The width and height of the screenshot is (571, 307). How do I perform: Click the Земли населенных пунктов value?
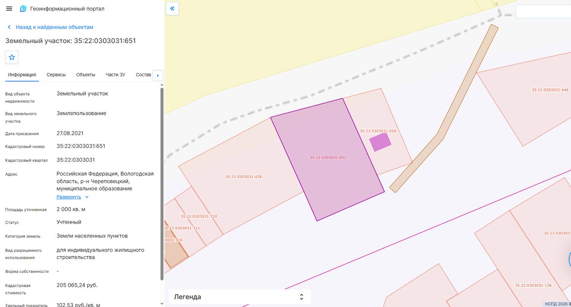coord(92,236)
